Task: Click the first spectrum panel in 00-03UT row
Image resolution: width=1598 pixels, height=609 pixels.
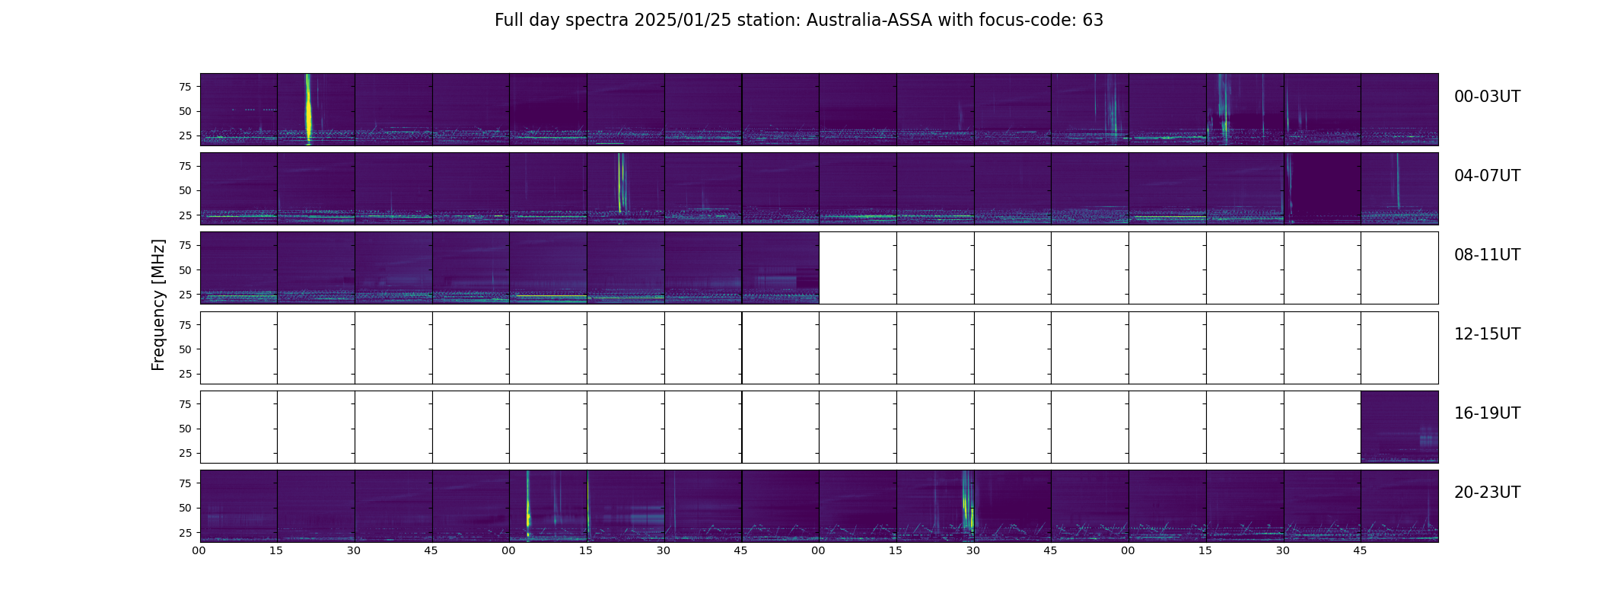Action: tap(239, 110)
